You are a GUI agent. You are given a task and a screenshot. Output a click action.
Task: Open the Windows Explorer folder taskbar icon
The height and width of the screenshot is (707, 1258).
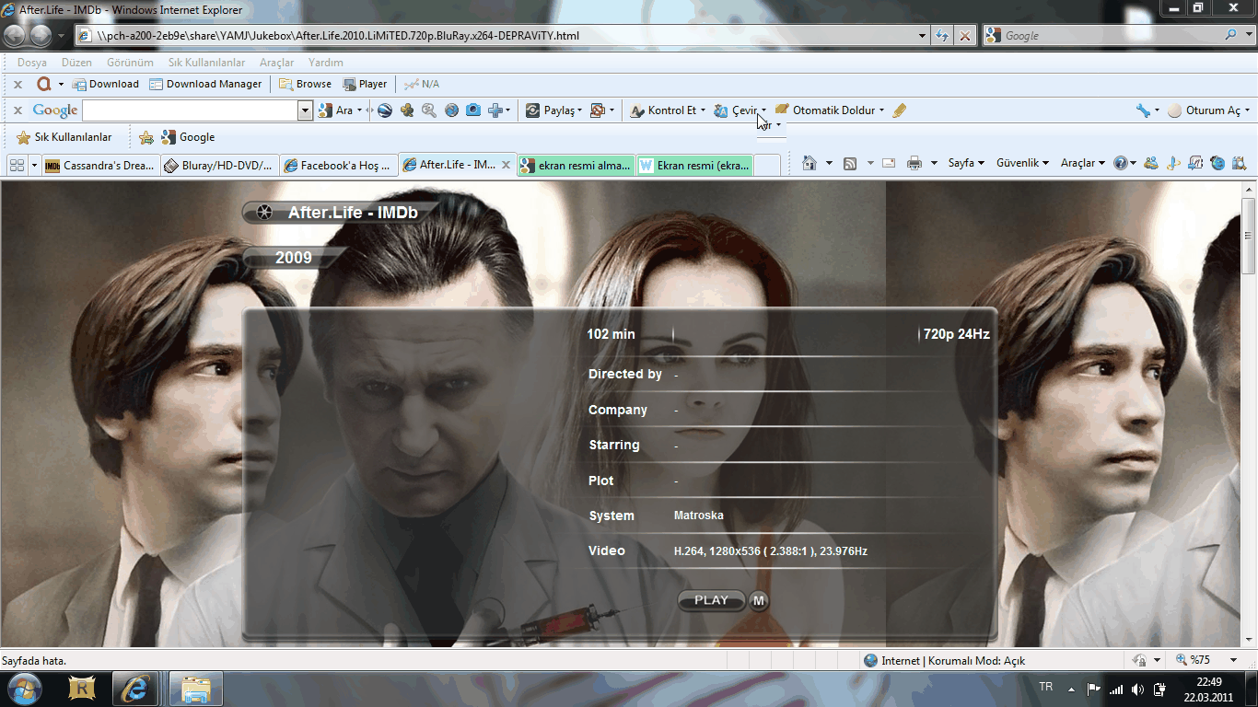pyautogui.click(x=196, y=689)
